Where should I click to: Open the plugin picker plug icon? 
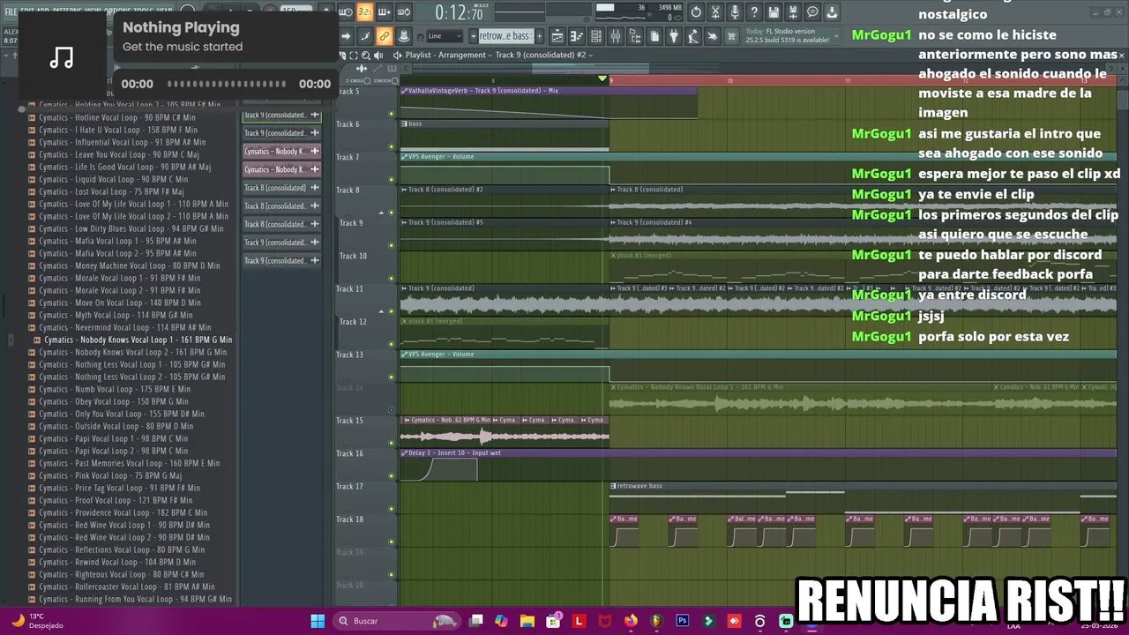[673, 36]
